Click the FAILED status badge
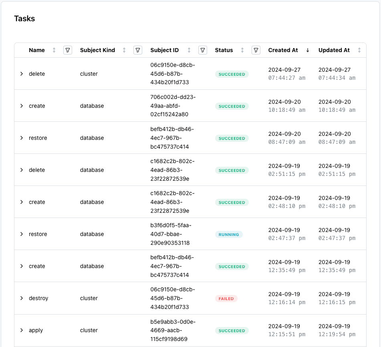This screenshot has width=381, height=347. click(x=226, y=299)
